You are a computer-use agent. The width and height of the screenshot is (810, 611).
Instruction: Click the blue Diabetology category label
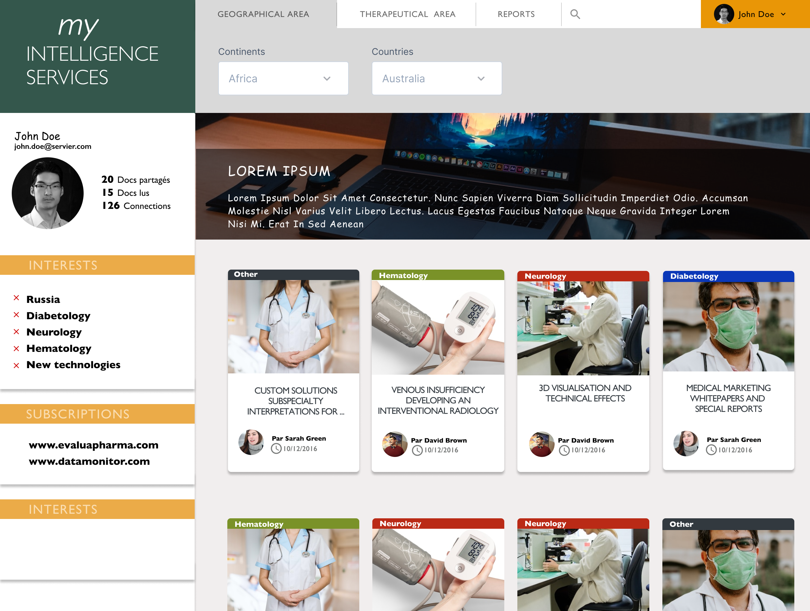pyautogui.click(x=694, y=276)
